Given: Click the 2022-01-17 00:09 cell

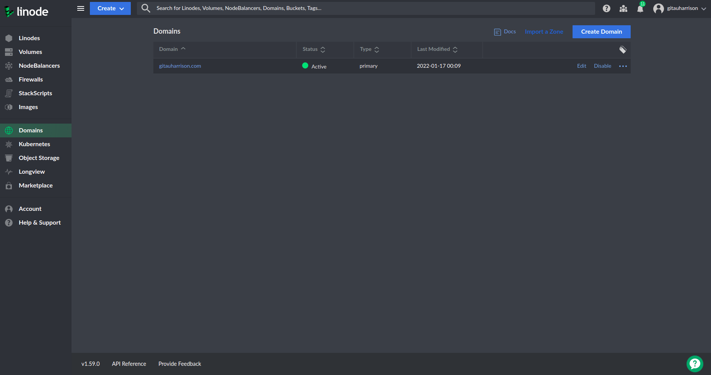Looking at the screenshot, I should (x=439, y=66).
